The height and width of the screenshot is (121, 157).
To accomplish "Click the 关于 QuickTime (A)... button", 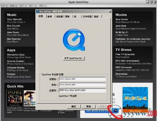I will click(x=74, y=58).
